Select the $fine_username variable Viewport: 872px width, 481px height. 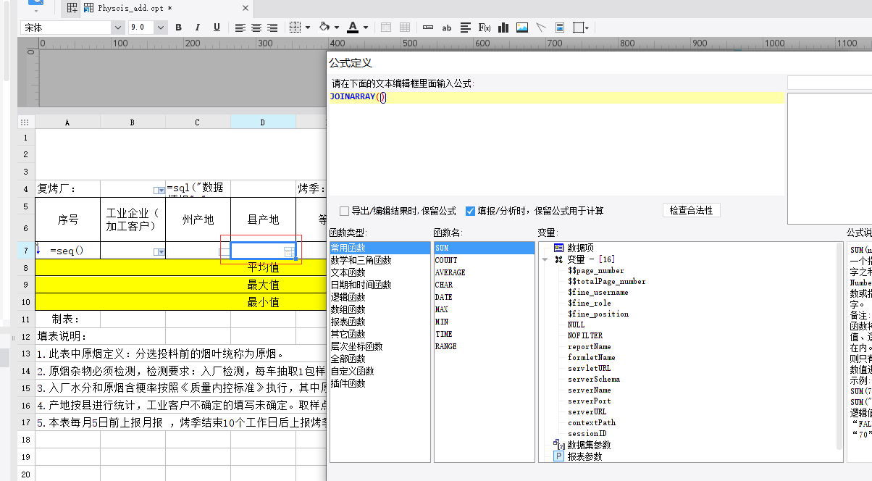[x=598, y=292]
